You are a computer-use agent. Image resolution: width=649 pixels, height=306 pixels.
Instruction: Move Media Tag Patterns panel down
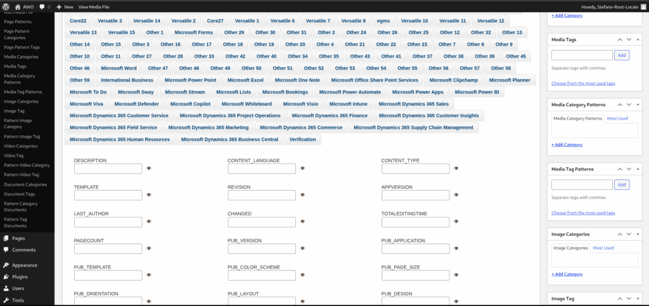point(628,169)
